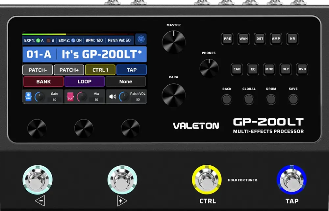Click the MULTI-EFFECTS PROCESSOR text
329x211 pixels.
(x=268, y=131)
